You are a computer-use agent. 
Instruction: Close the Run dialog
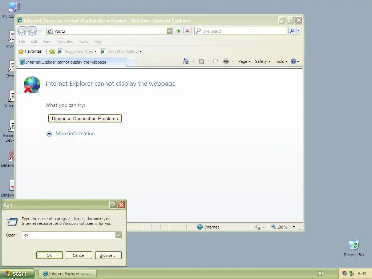click(121, 205)
